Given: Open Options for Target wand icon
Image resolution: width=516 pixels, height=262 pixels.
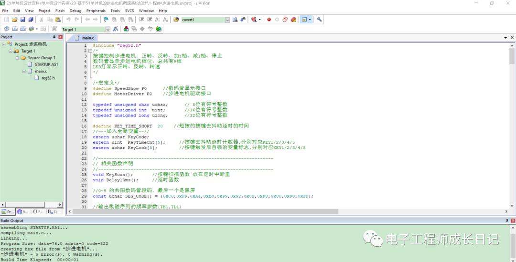Looking at the screenshot, I should point(115,29).
